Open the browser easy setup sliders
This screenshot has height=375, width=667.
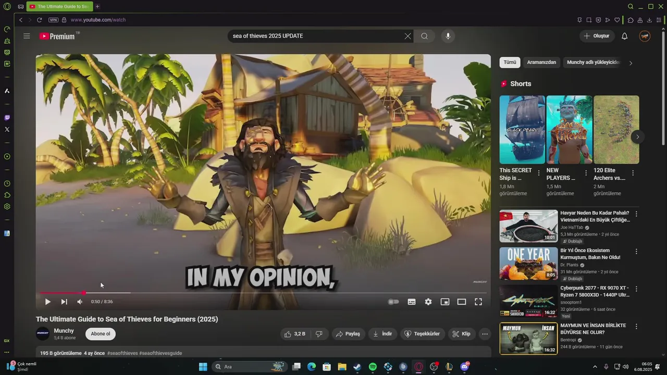659,20
